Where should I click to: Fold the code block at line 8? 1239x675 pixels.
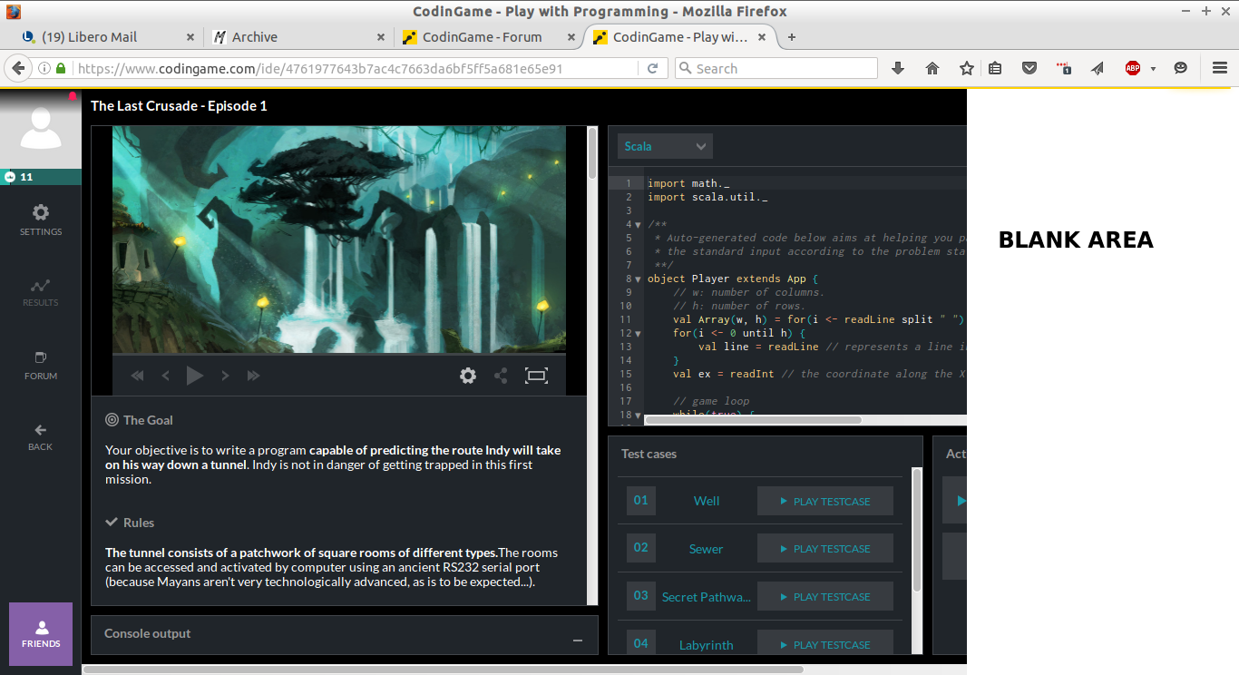pos(639,279)
